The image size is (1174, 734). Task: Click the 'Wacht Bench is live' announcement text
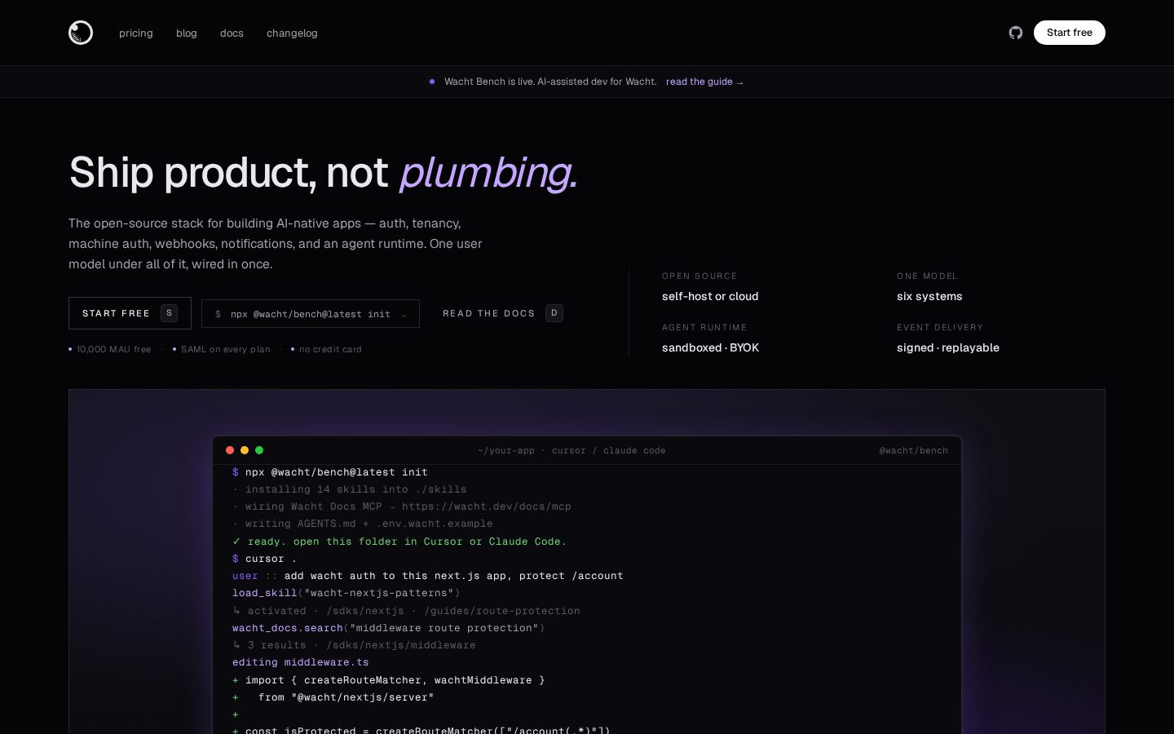click(x=550, y=82)
